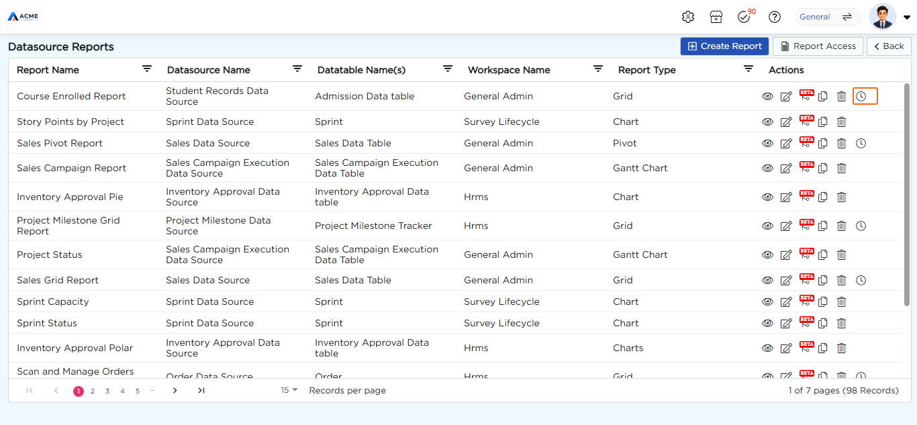Go to page 5
Screen dimensions: 917x425
[x=138, y=391]
